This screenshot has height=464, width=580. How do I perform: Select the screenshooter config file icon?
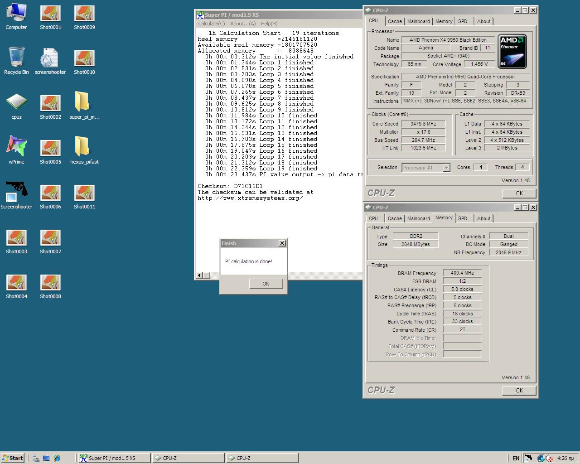click(50, 61)
